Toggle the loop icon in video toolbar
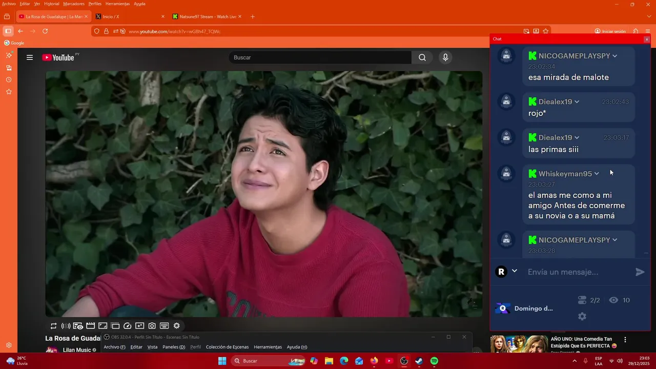 click(x=53, y=326)
